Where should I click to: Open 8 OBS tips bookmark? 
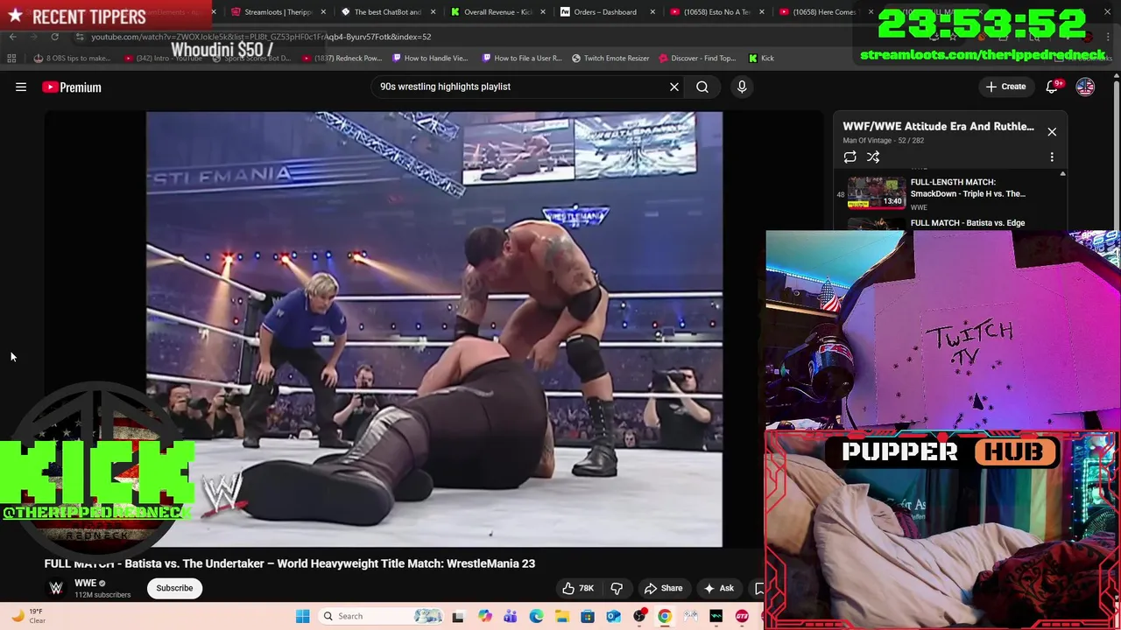point(72,59)
